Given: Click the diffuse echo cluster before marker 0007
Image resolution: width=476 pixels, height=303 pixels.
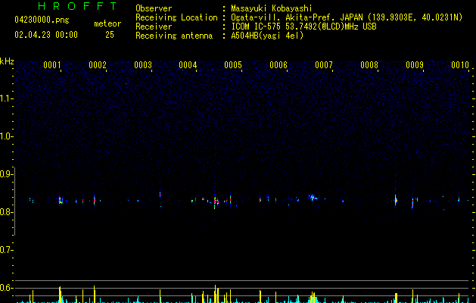Looking at the screenshot, I should 313,197.
